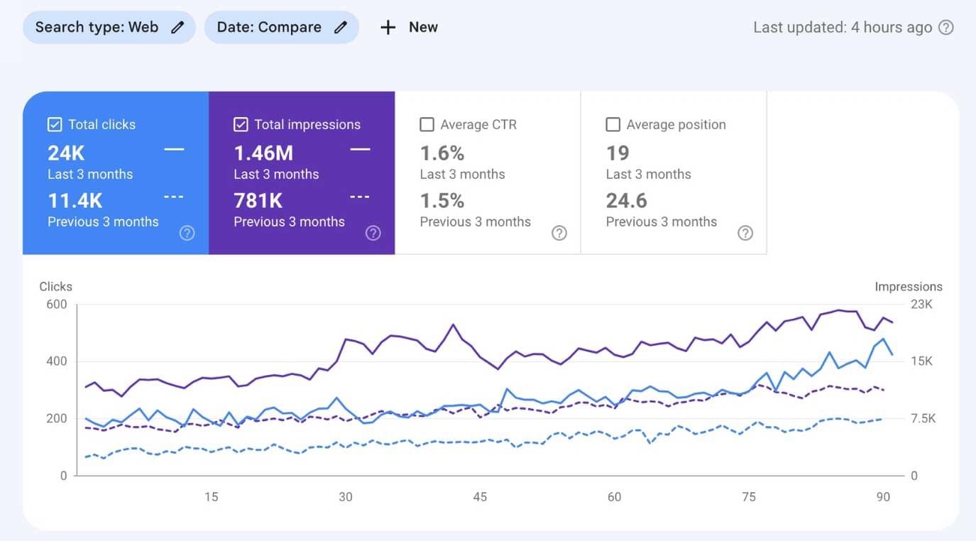Viewport: 976px width, 541px height.
Task: Select the 19 Average position value
Action: 618,153
